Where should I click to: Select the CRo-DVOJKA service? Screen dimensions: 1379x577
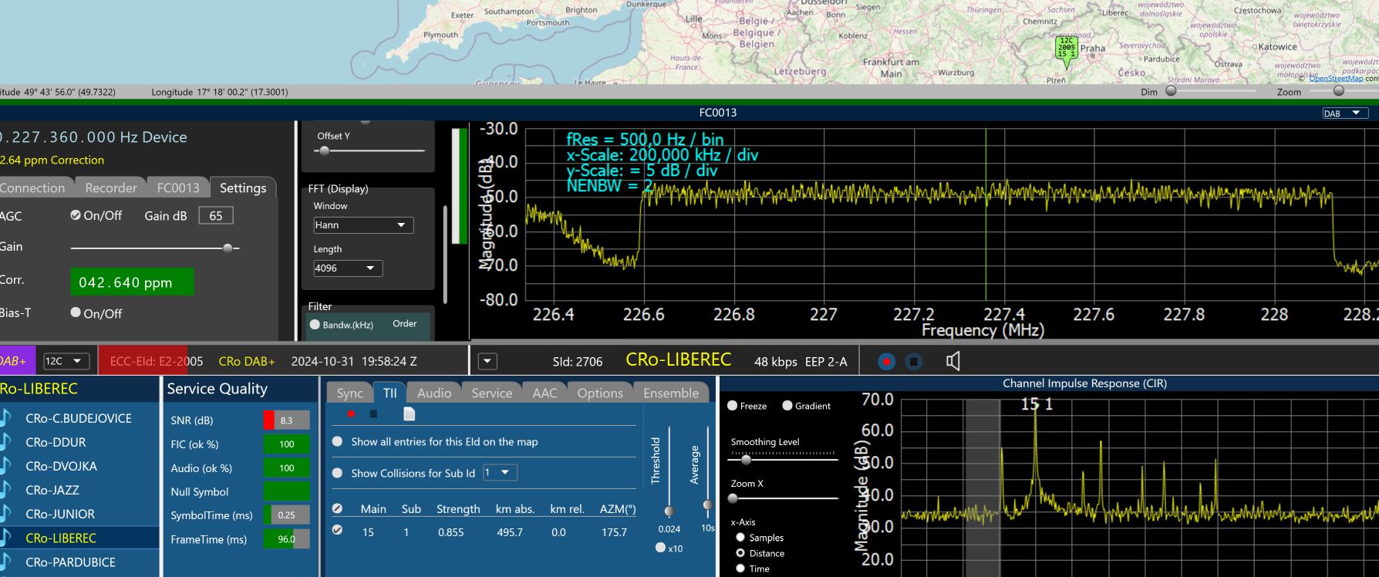(61, 466)
